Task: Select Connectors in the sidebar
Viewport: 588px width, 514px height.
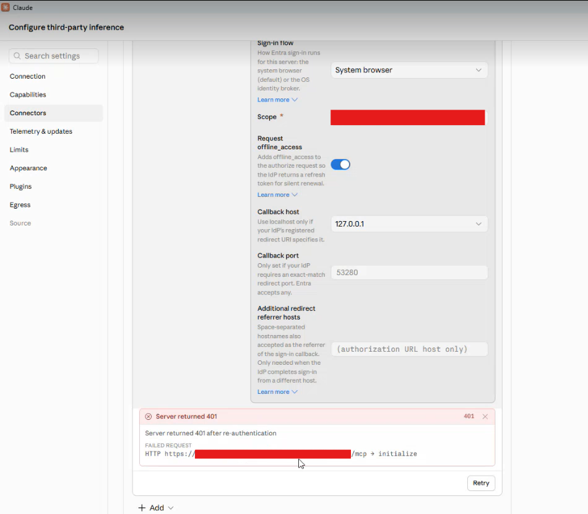Action: pos(54,113)
